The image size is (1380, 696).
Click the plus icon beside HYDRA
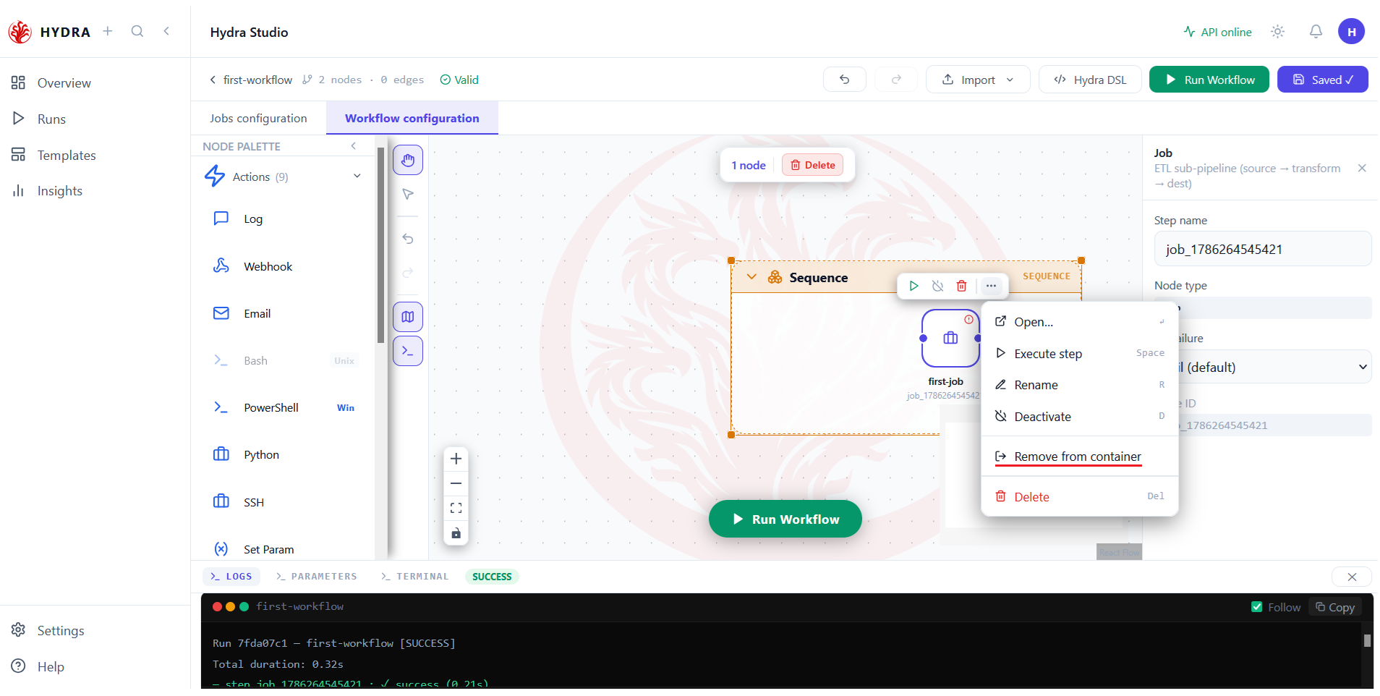pyautogui.click(x=108, y=31)
